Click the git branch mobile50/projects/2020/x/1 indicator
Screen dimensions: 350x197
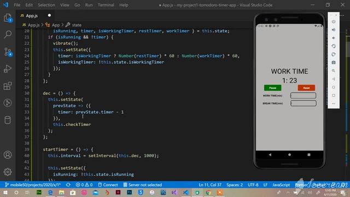coord(33,185)
